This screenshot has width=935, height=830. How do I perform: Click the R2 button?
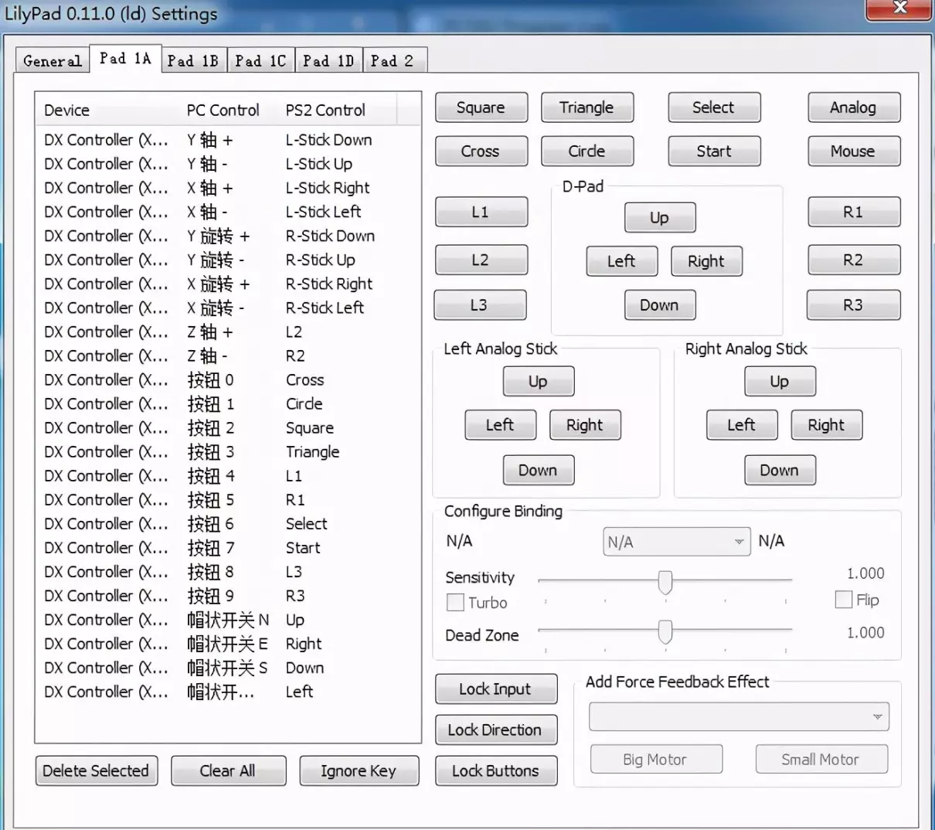click(x=854, y=260)
